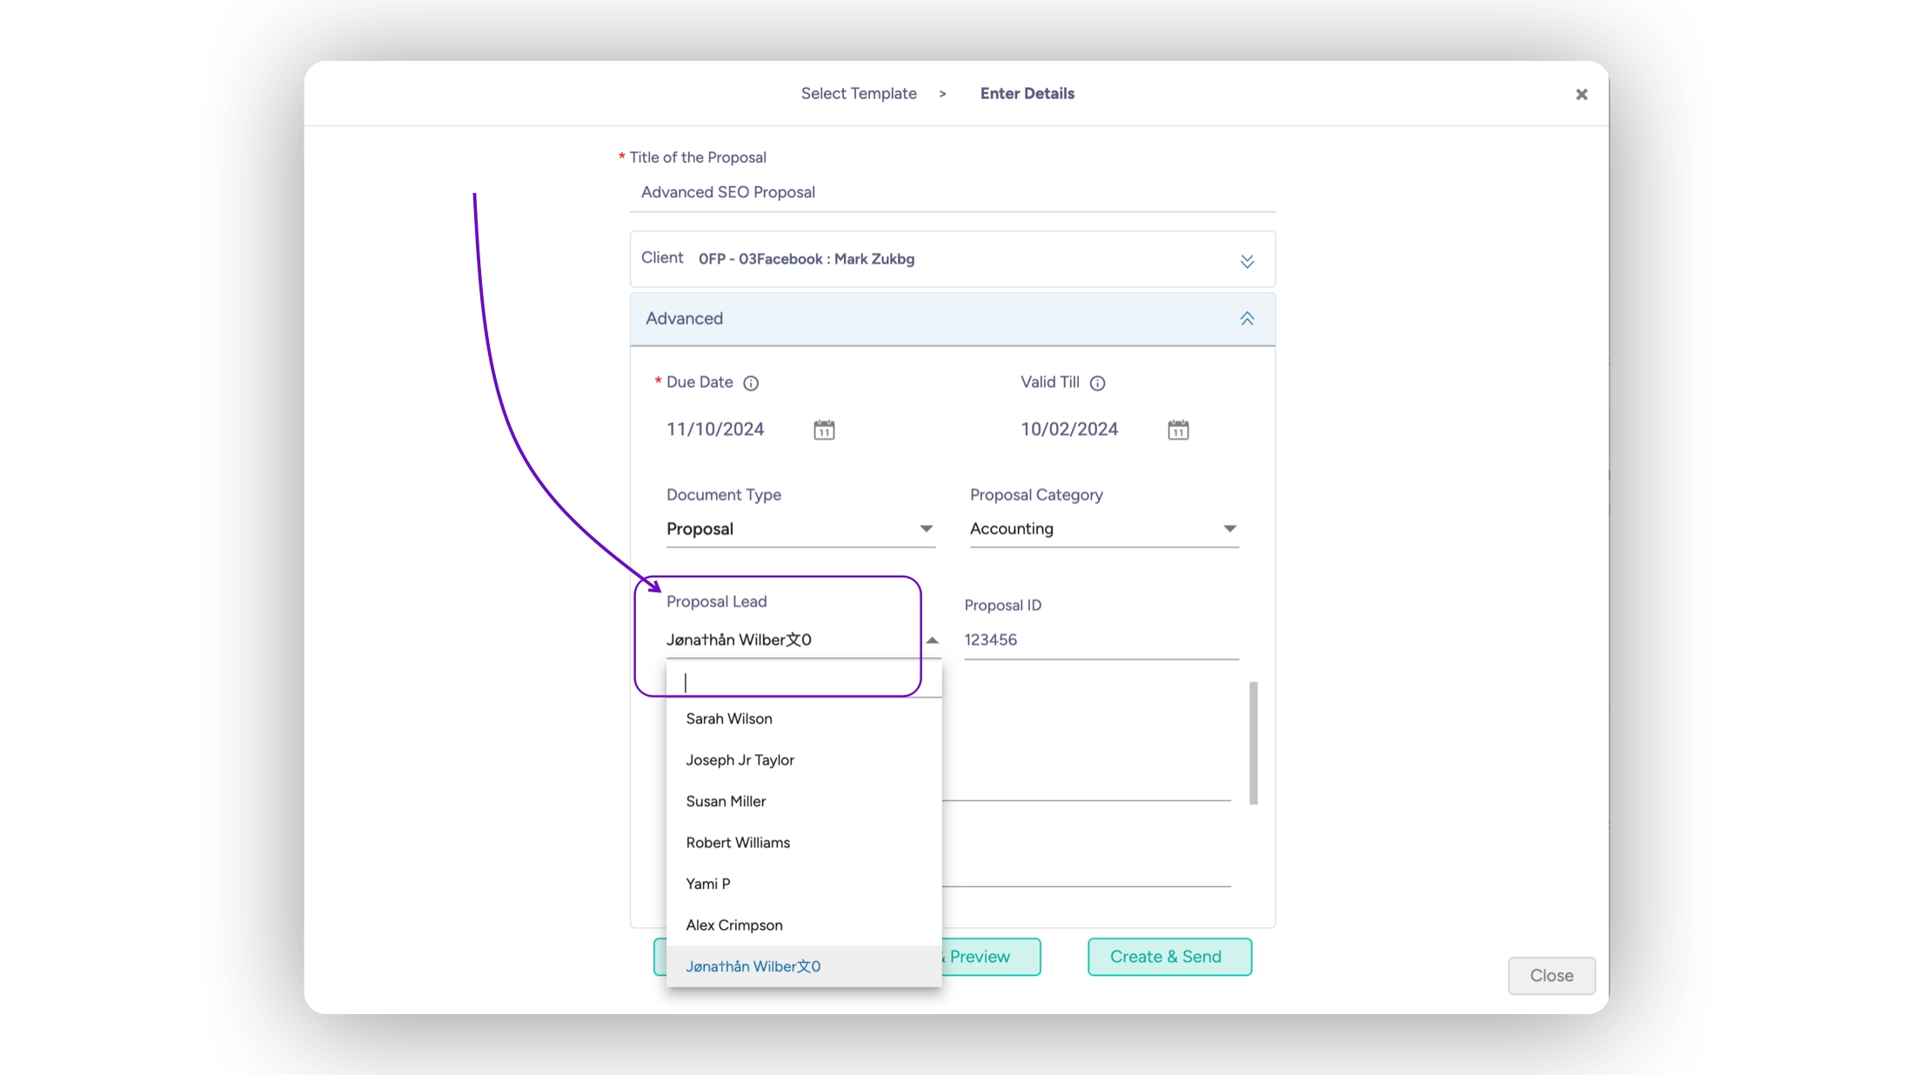This screenshot has height=1075, width=1914.
Task: Choose Joseph Jr Taylor from the list
Action: pos(739,760)
